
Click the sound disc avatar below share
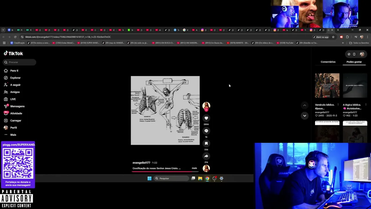tap(206, 168)
